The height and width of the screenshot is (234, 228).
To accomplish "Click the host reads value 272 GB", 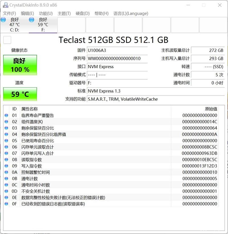I will coord(208,50).
